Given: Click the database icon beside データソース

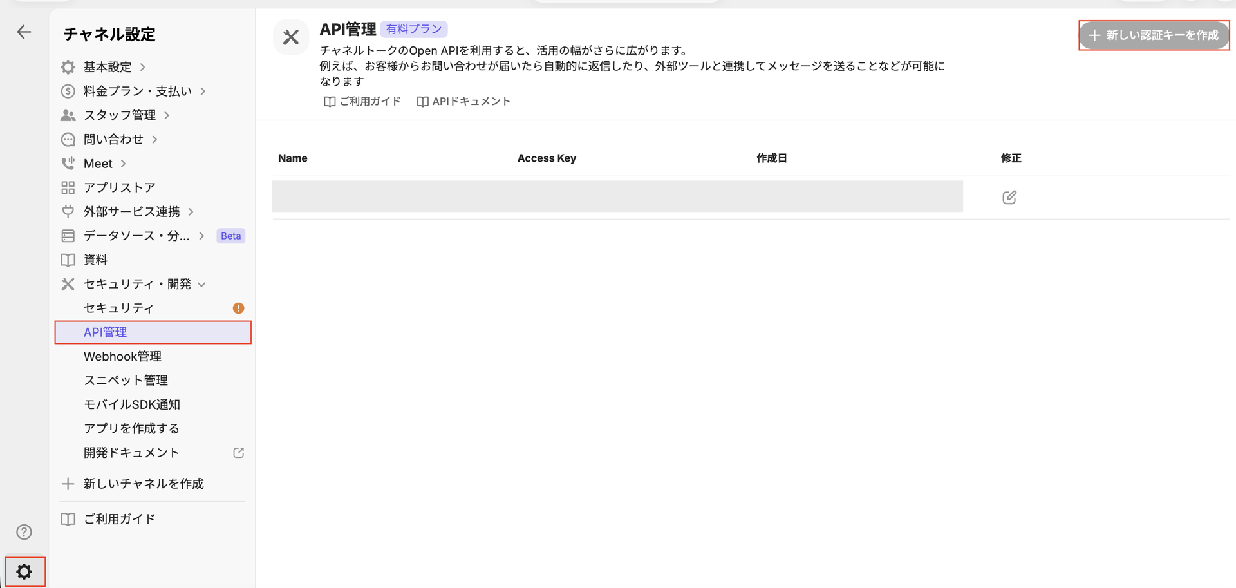Looking at the screenshot, I should pos(68,236).
